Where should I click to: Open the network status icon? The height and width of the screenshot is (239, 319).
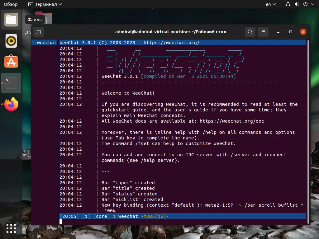point(288,4)
